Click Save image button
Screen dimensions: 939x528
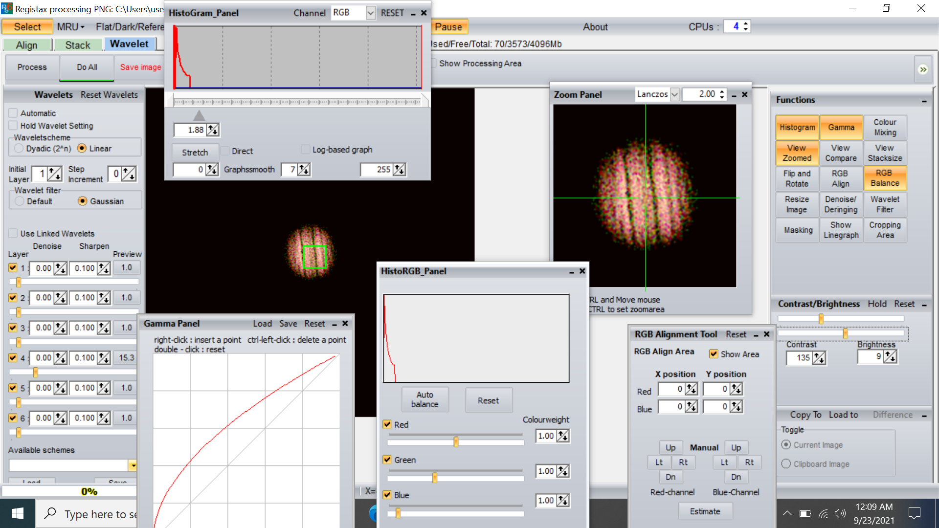coord(140,67)
